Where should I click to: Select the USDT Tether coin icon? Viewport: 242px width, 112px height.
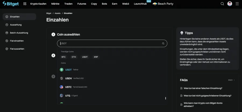click(x=62, y=70)
